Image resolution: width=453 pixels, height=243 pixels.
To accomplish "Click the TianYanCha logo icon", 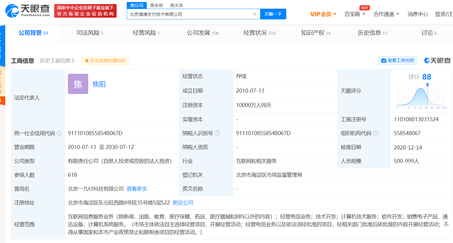I will (x=12, y=11).
